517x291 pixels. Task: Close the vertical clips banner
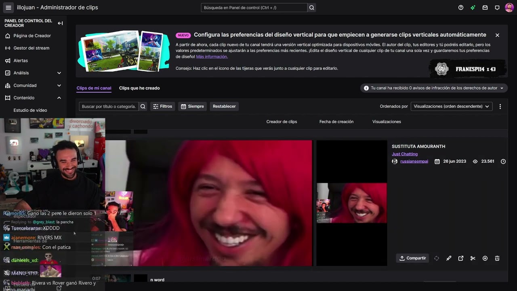tap(497, 35)
